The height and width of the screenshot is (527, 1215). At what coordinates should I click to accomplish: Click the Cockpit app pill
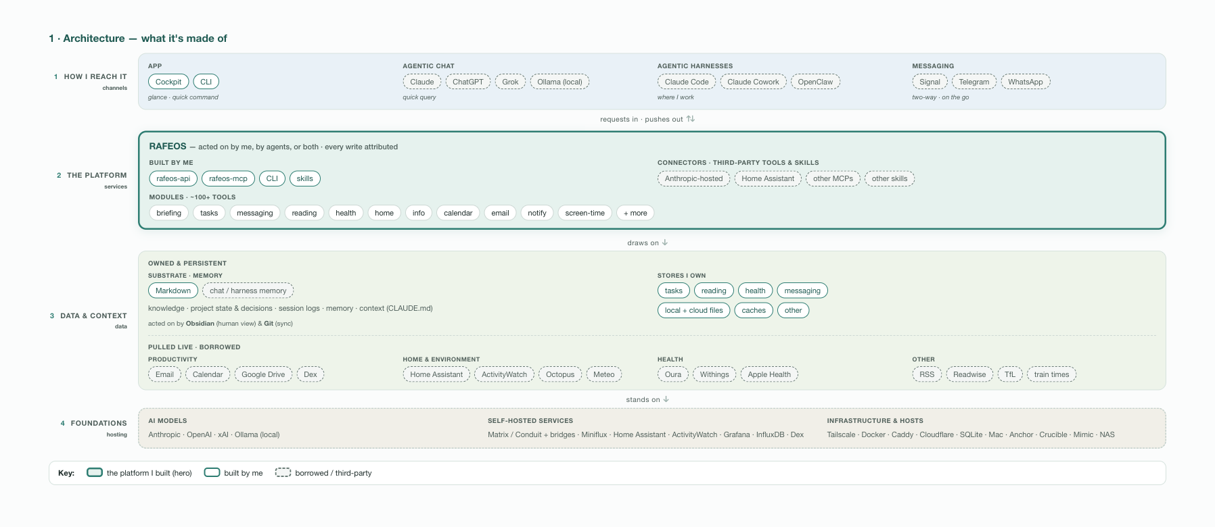[168, 82]
